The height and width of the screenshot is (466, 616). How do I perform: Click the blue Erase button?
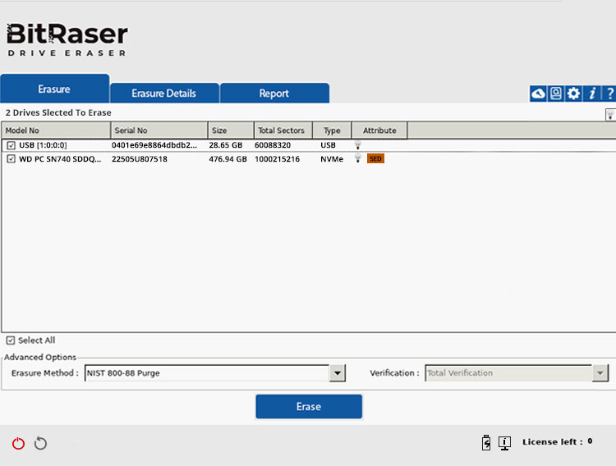pos(309,406)
